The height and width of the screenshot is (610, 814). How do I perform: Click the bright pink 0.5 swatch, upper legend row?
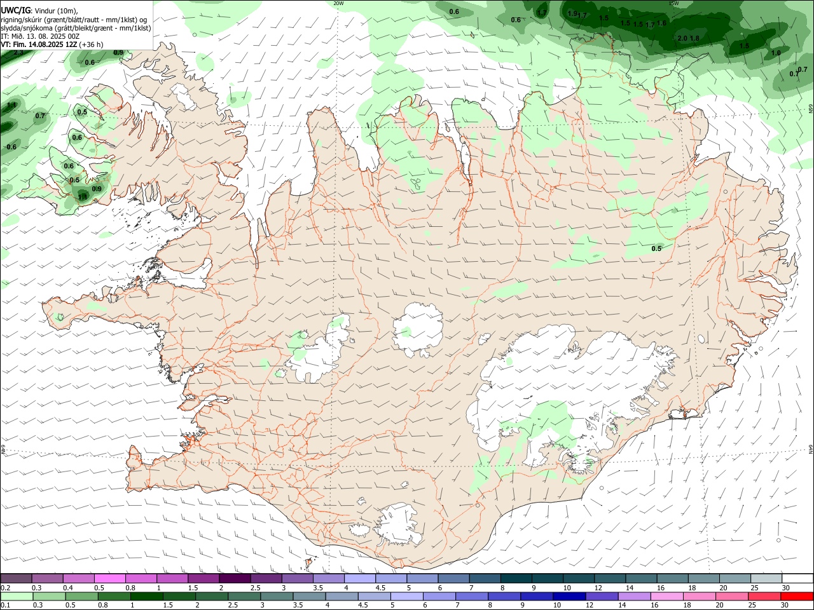(x=109, y=579)
